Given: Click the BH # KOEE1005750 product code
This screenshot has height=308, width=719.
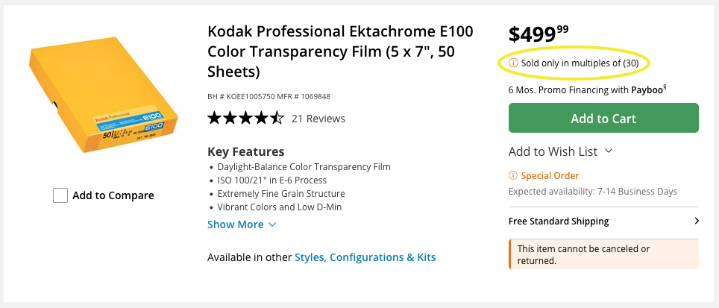Looking at the screenshot, I should click(x=241, y=96).
